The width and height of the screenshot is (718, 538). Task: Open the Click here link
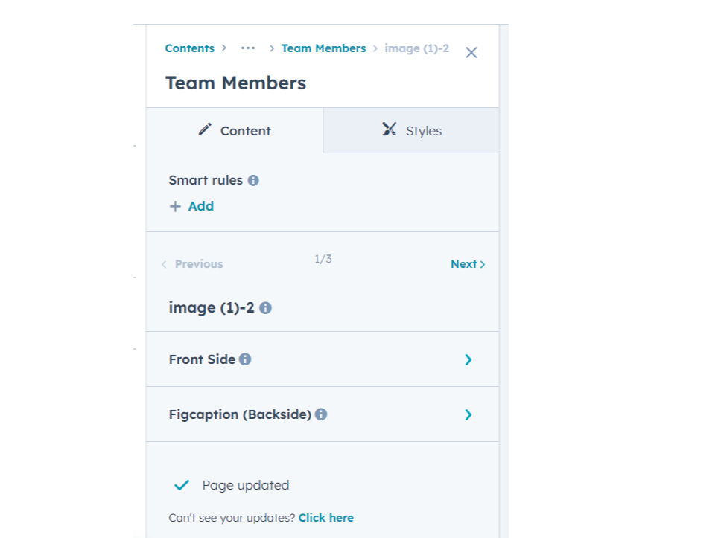point(325,518)
